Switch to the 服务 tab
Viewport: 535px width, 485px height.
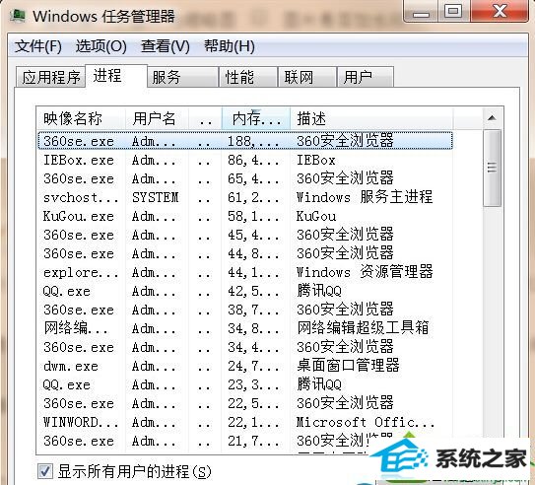[183, 77]
